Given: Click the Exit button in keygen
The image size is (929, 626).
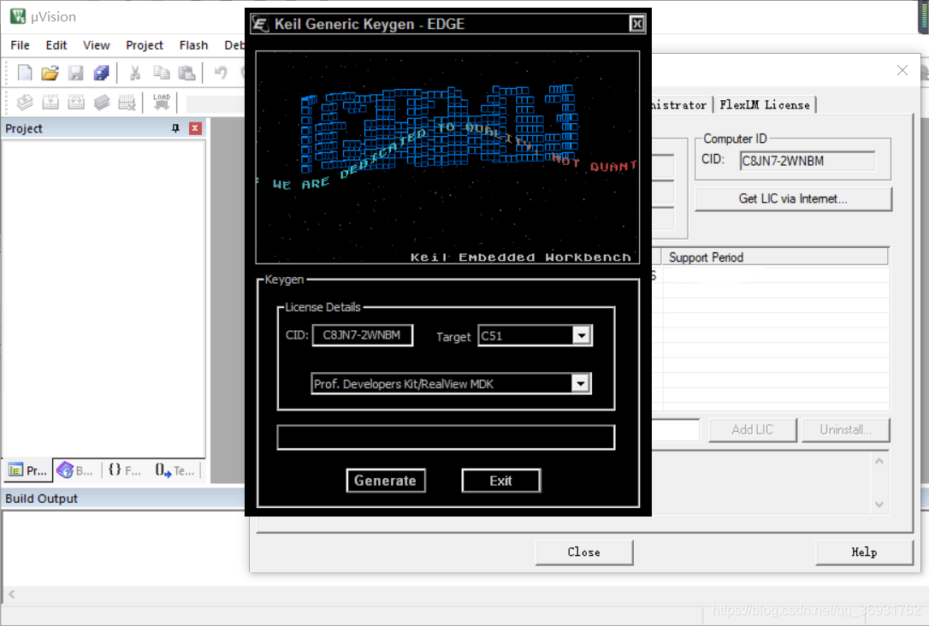Looking at the screenshot, I should 500,481.
